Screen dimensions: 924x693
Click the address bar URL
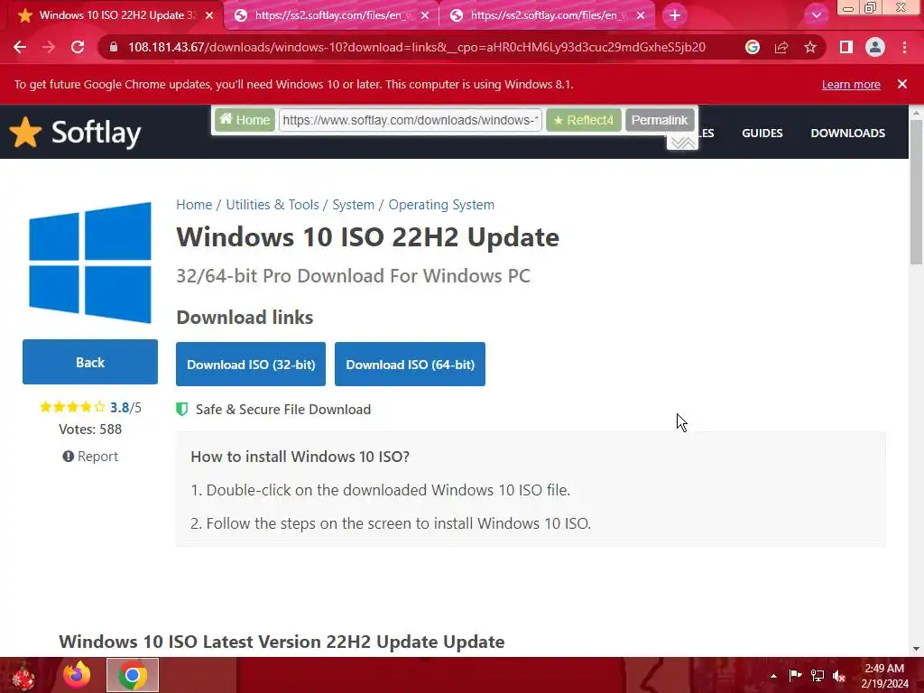coord(417,47)
